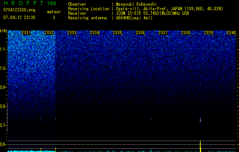This screenshot has height=152, width=239.
Task: Click the 2336 time marker
Action: pos(140,33)
